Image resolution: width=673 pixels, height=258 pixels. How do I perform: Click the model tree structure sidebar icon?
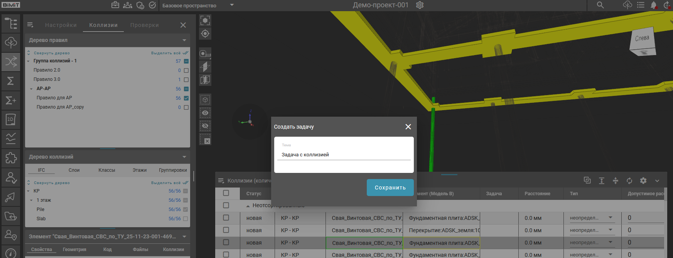pos(11,23)
